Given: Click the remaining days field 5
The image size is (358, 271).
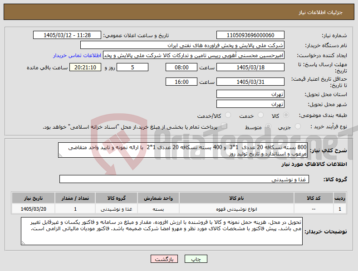Looking at the screenshot, I should coord(132,67).
